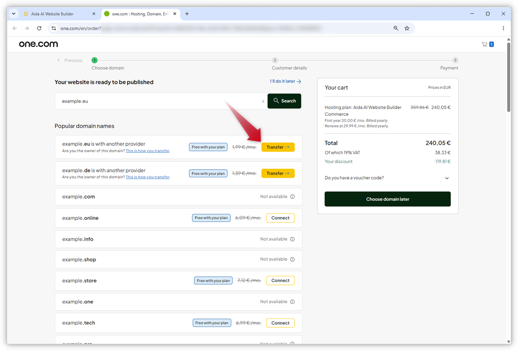Click Free with your plan badge for example.online

(x=211, y=218)
